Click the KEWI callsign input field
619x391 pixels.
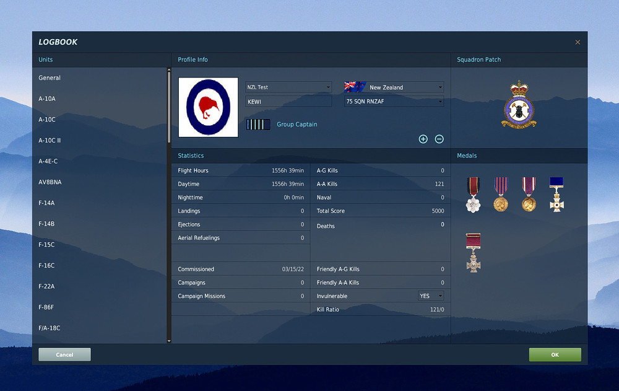pyautogui.click(x=288, y=101)
